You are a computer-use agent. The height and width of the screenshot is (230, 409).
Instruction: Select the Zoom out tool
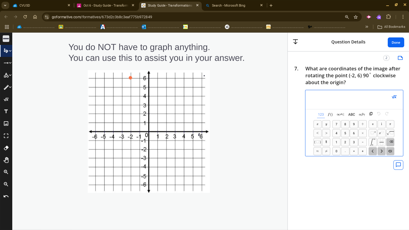point(6,184)
